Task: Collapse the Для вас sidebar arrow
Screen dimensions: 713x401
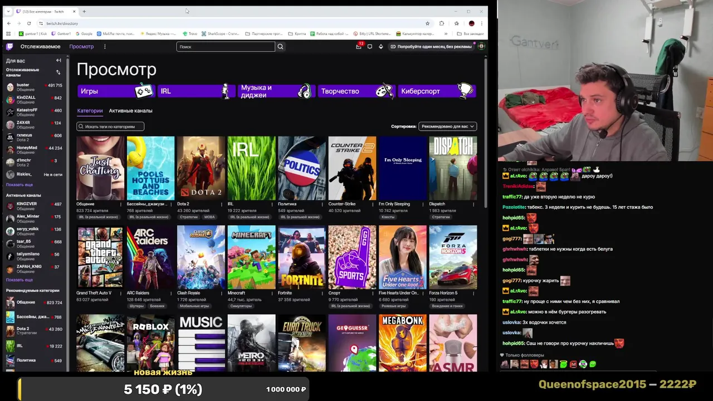Action: (58, 60)
